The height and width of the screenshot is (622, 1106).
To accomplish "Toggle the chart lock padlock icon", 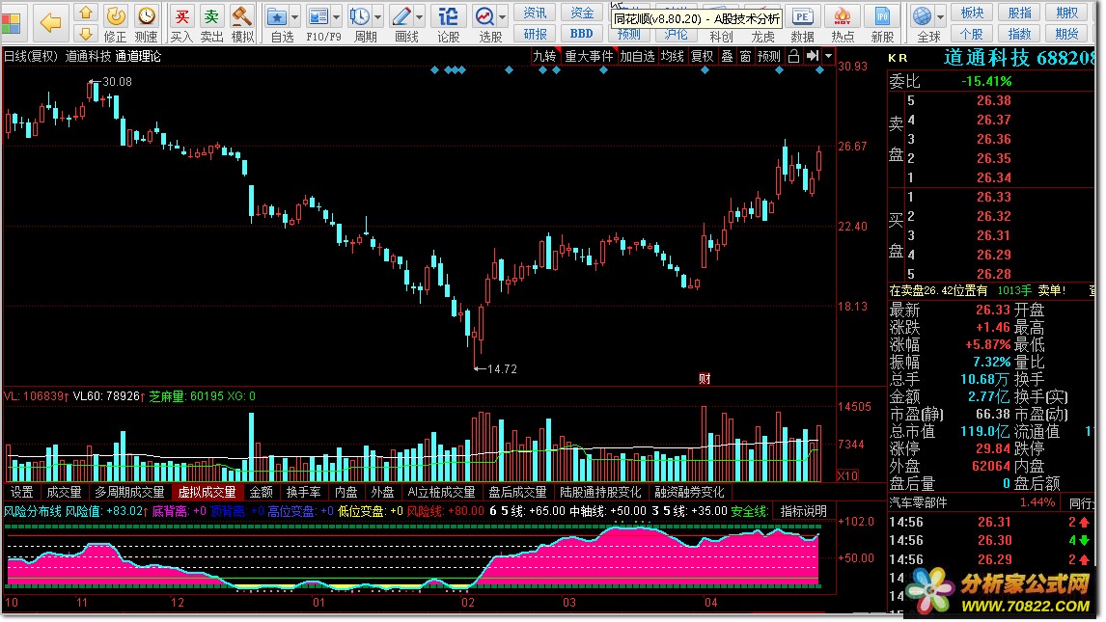I will pos(793,56).
